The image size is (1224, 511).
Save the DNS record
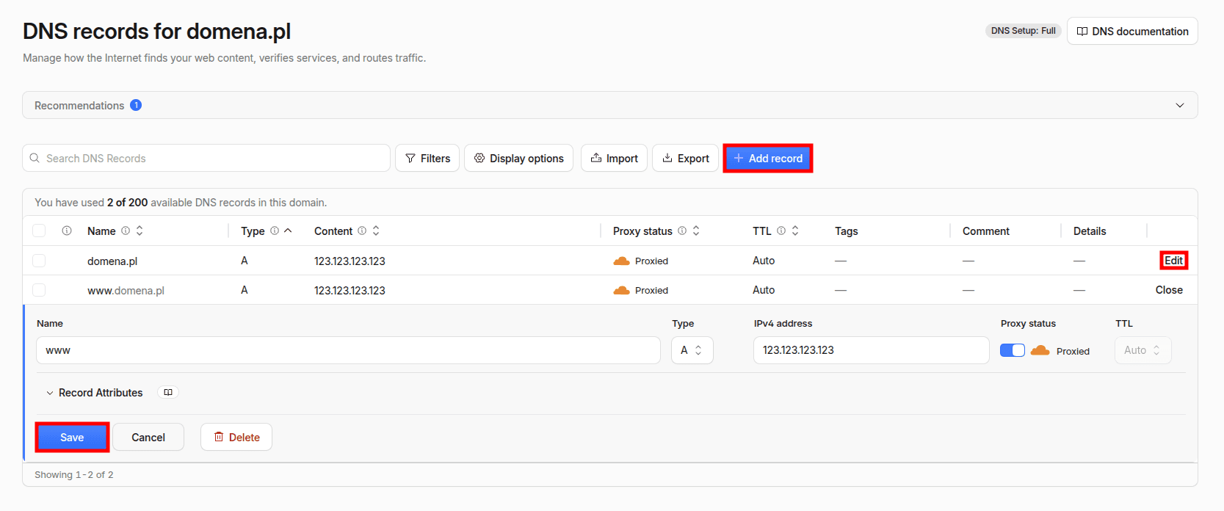(x=72, y=438)
